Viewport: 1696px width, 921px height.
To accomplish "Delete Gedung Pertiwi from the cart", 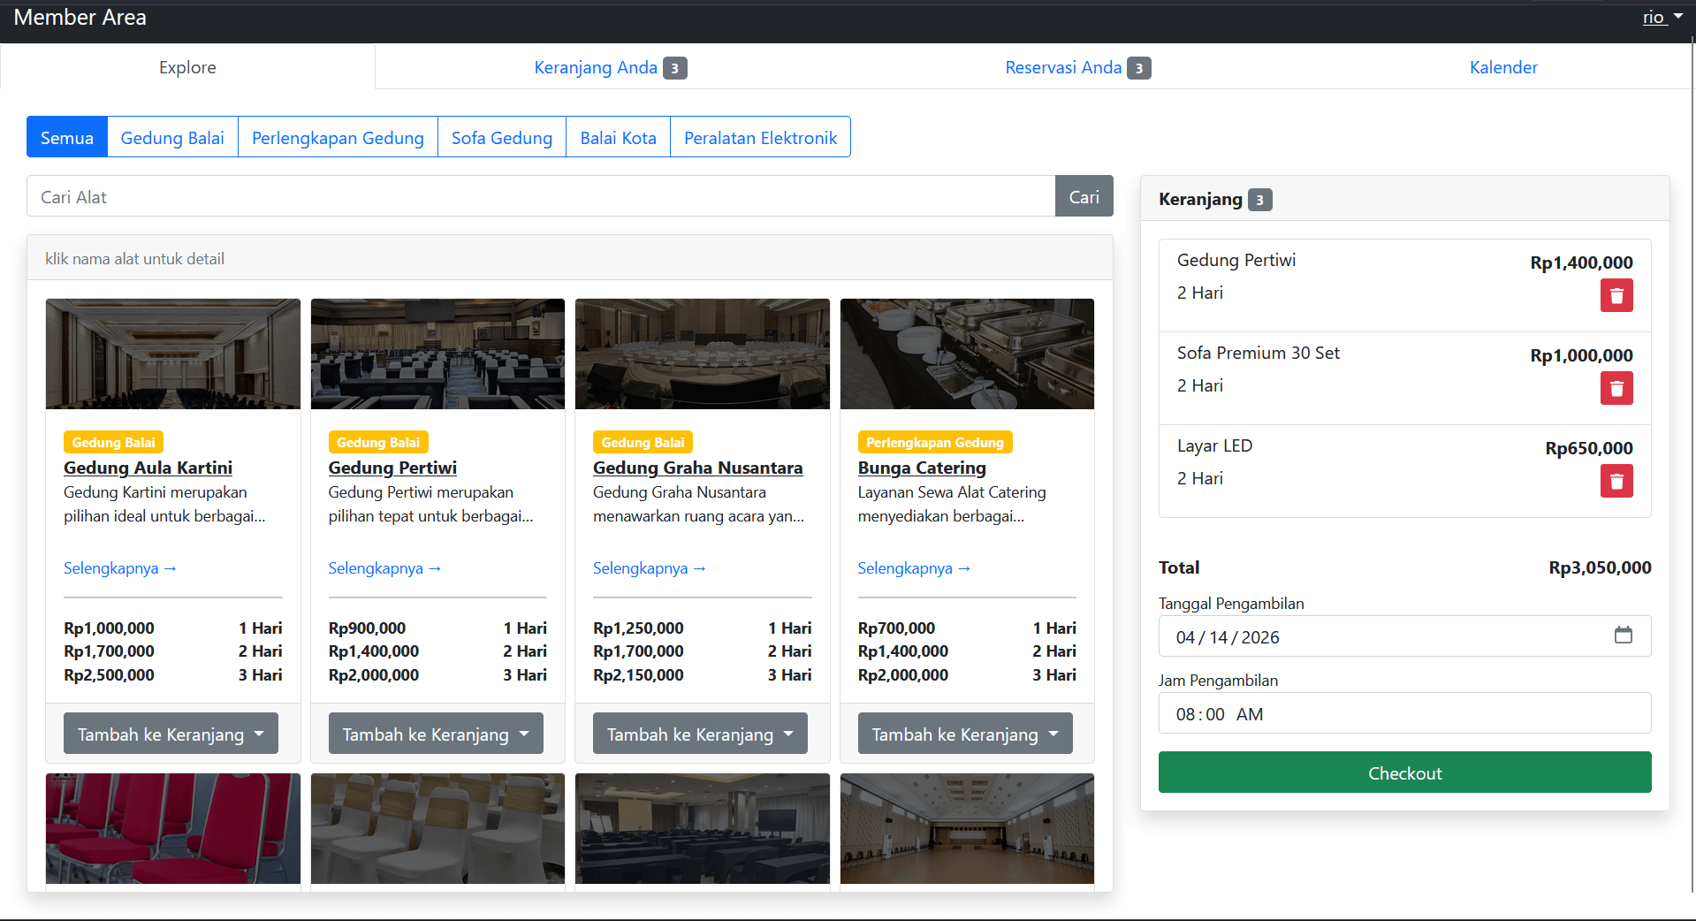I will [1616, 295].
